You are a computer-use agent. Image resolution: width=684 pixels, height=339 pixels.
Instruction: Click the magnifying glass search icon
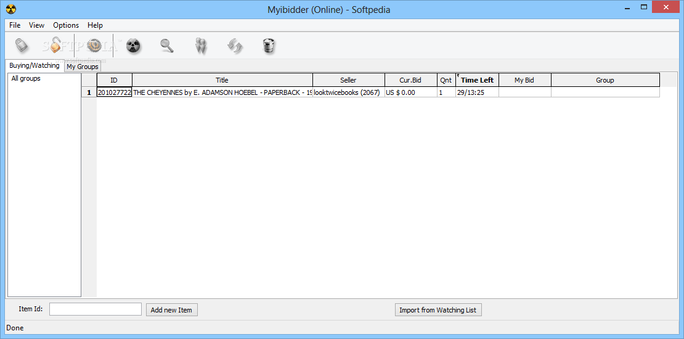(166, 46)
